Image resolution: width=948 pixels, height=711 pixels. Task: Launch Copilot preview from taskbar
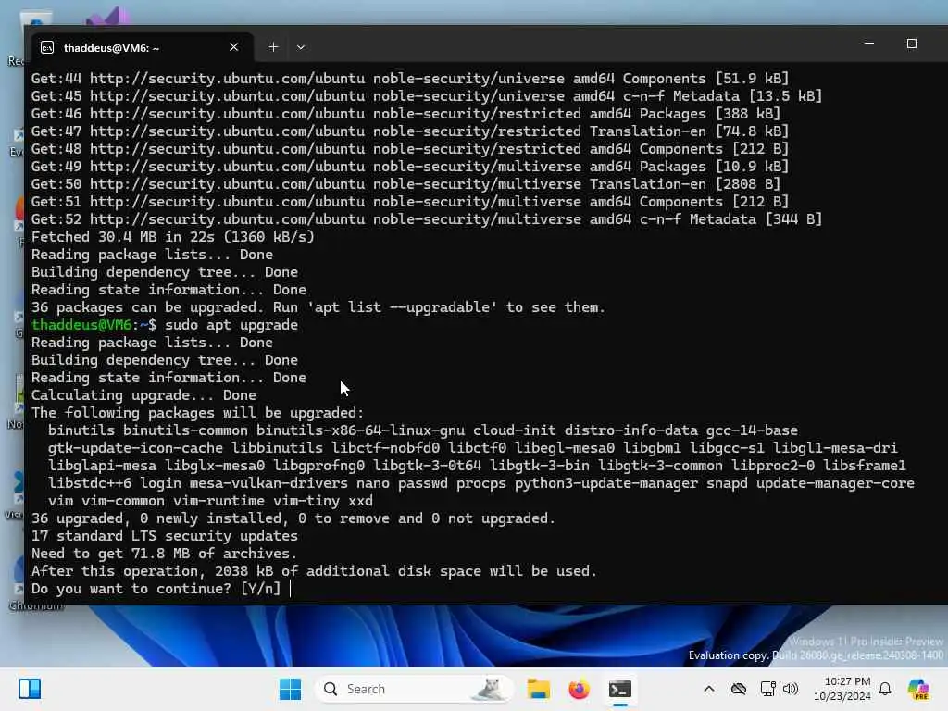918,689
